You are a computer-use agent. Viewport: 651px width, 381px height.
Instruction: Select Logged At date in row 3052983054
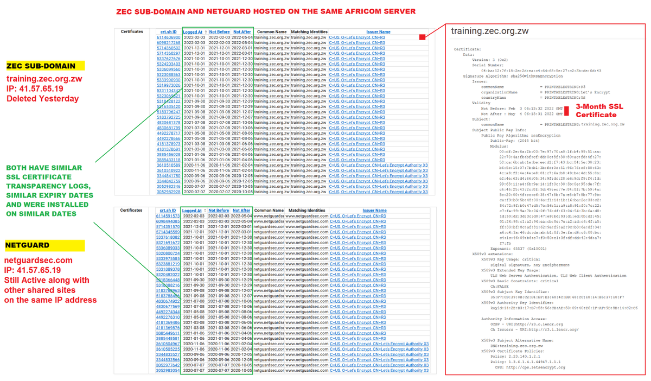194,370
